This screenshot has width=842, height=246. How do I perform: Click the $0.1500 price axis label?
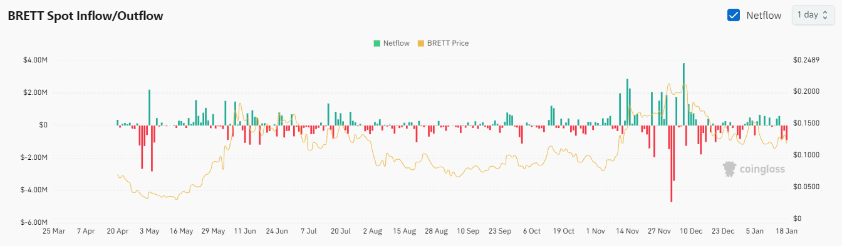(x=807, y=124)
